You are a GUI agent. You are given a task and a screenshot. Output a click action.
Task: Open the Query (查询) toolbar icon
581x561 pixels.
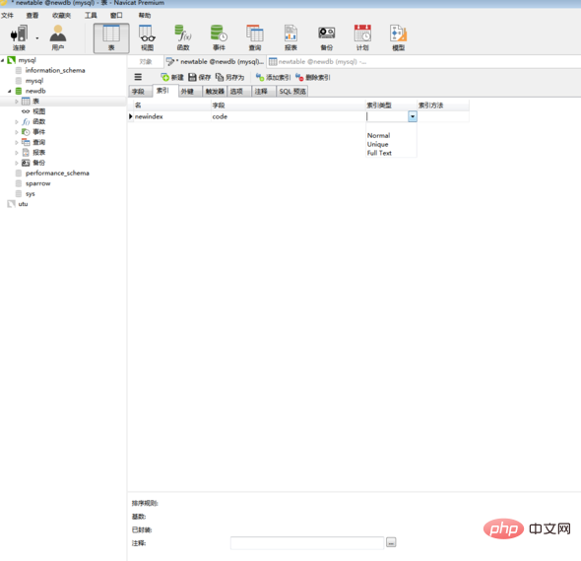tap(255, 37)
